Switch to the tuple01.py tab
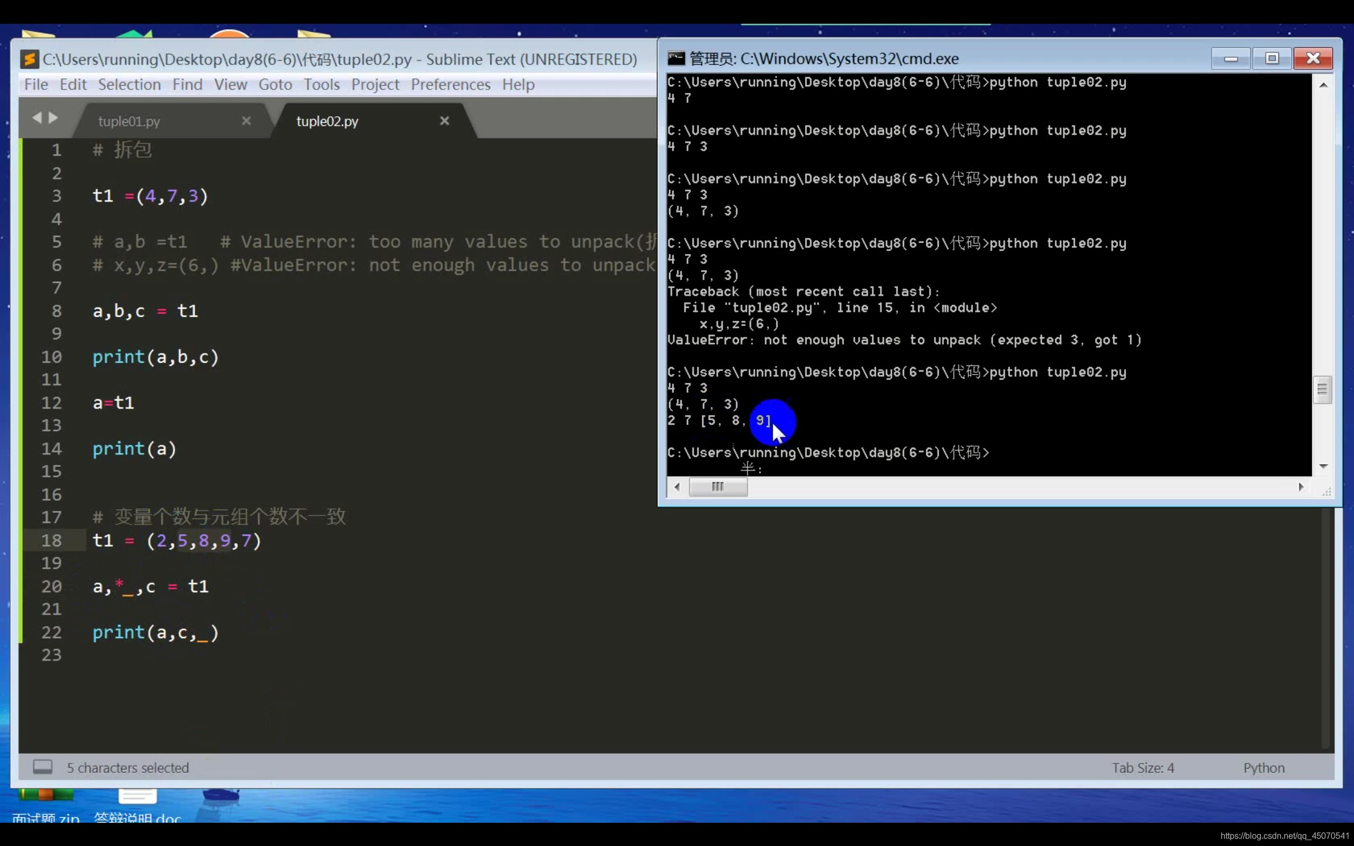Screen dimensions: 1354x846 [129, 122]
